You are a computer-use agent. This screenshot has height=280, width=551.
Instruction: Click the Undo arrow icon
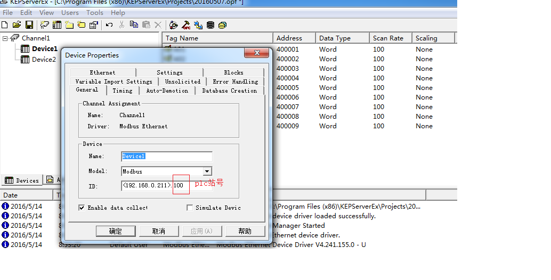click(x=109, y=25)
